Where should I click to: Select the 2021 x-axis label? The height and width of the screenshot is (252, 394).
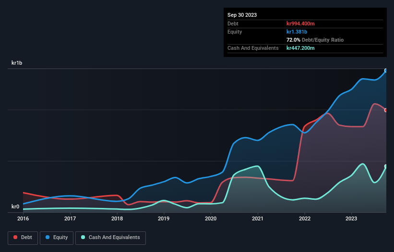(x=258, y=218)
